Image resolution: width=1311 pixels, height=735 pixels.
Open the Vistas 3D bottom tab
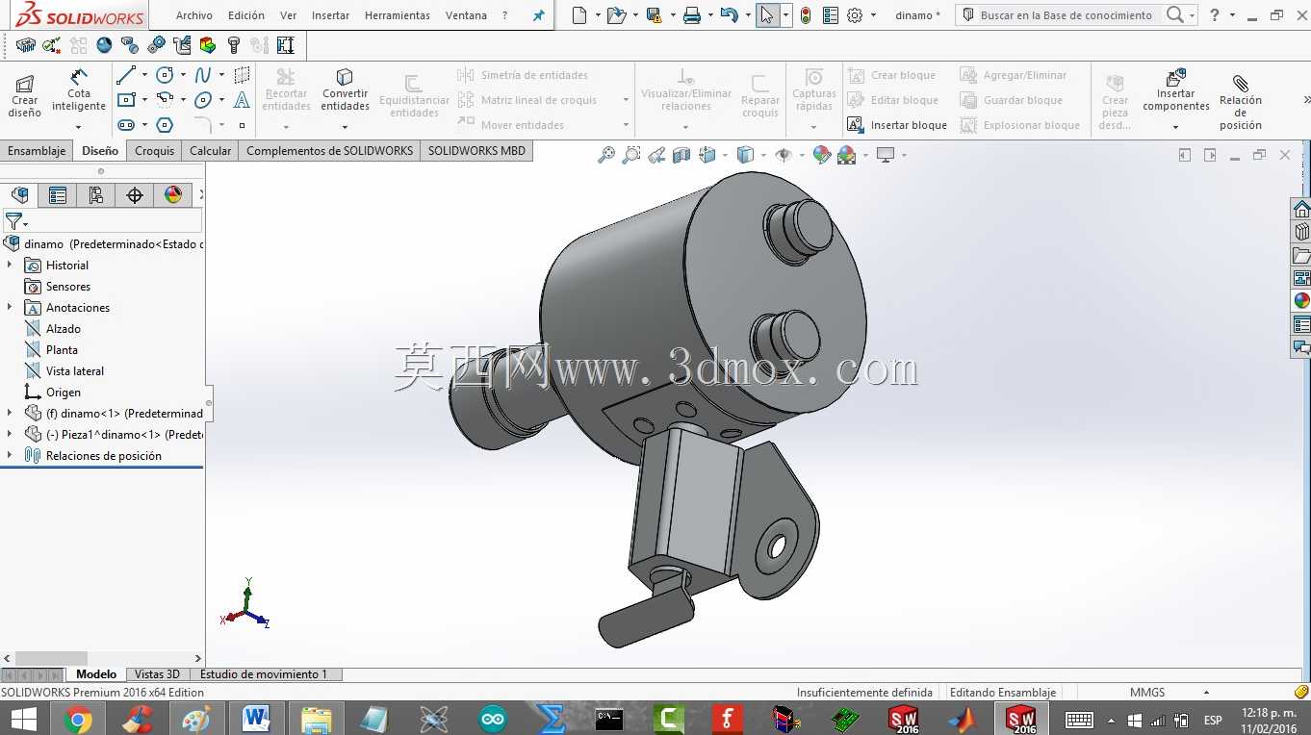click(157, 674)
